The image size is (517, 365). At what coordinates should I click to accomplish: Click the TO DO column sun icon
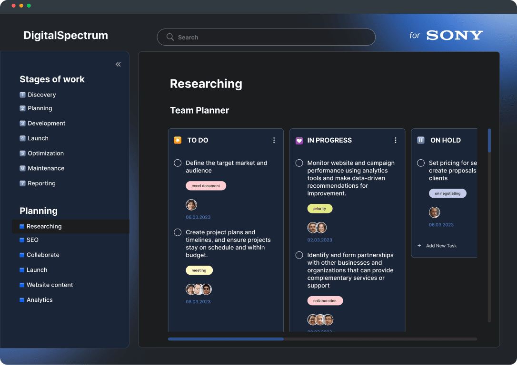click(x=178, y=140)
